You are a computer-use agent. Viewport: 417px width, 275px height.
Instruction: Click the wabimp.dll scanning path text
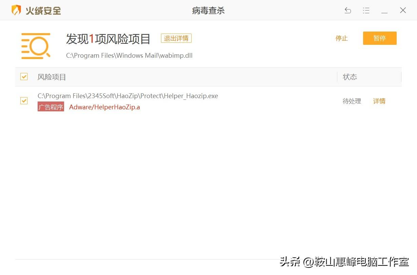129,55
